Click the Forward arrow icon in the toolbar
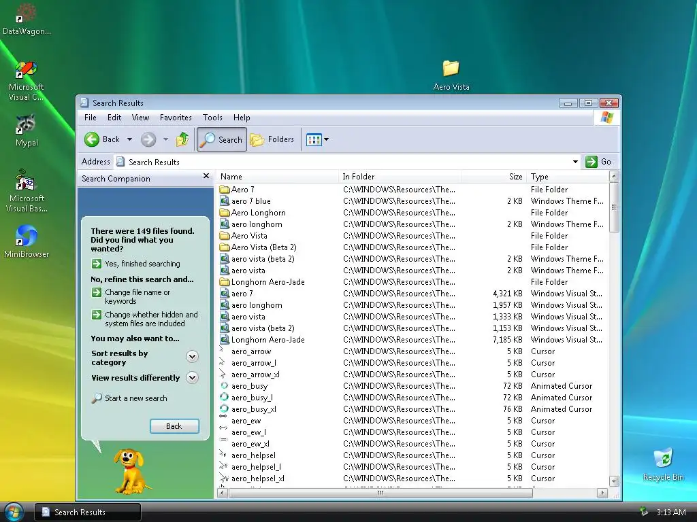 148,139
